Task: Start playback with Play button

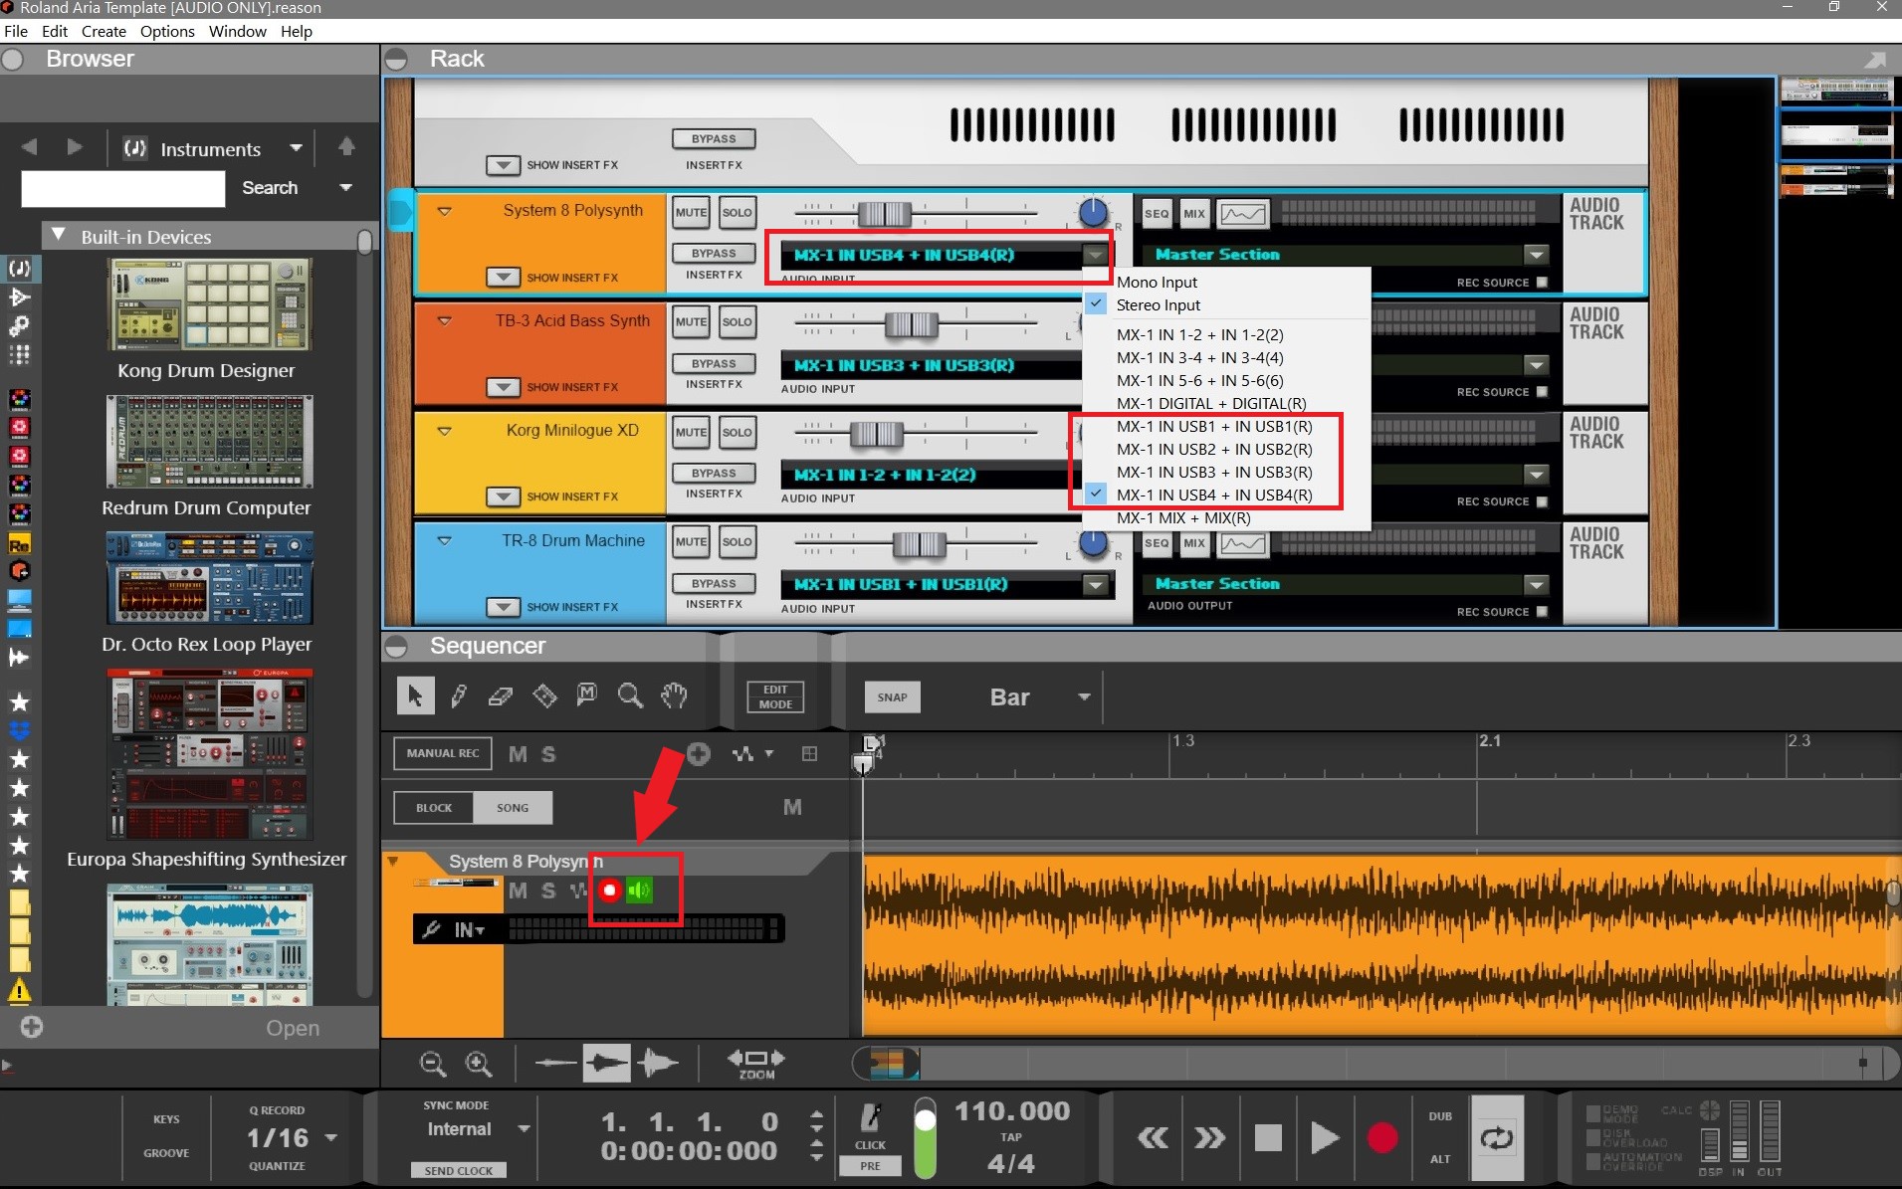Action: point(1325,1137)
